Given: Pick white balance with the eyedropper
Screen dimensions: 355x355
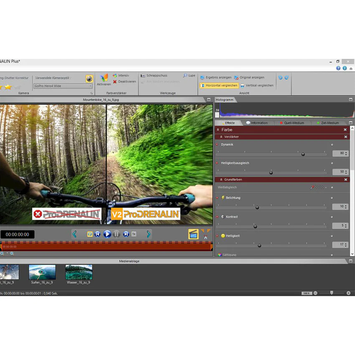Looking at the screenshot, I should click(x=312, y=187).
